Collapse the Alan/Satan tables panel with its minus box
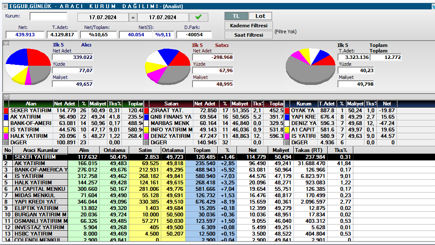 coord(6,96)
